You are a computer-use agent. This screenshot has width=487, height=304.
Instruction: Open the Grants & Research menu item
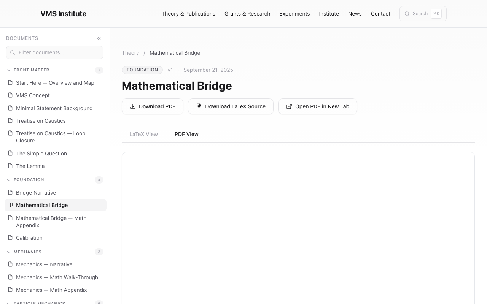coord(247,14)
